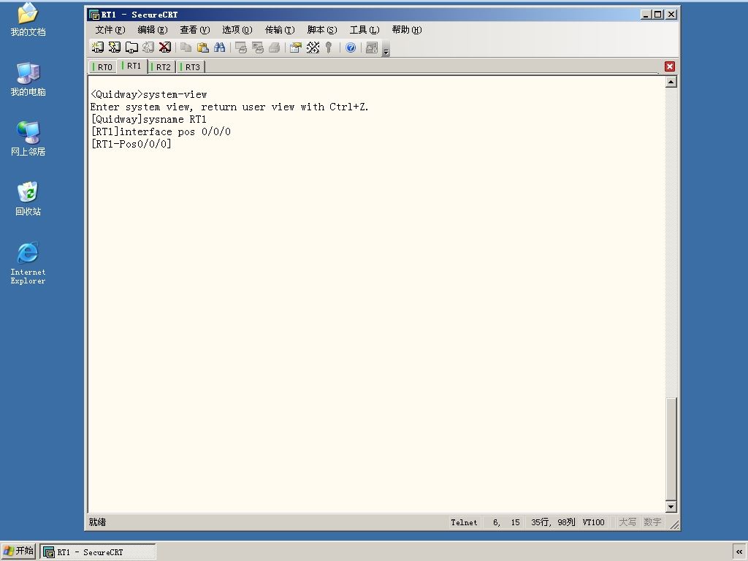Click the Keymap Editor icon
This screenshot has width=748, height=561.
pyautogui.click(x=313, y=47)
